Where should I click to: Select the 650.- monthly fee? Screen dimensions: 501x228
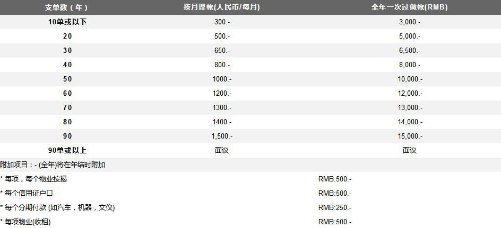[x=222, y=50]
